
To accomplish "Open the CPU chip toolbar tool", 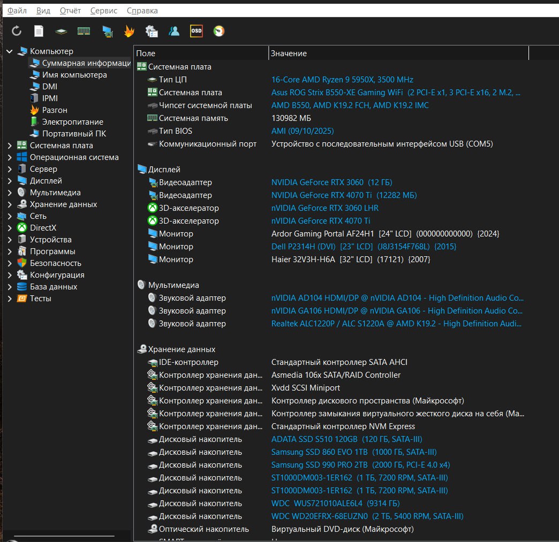I will pos(61,31).
